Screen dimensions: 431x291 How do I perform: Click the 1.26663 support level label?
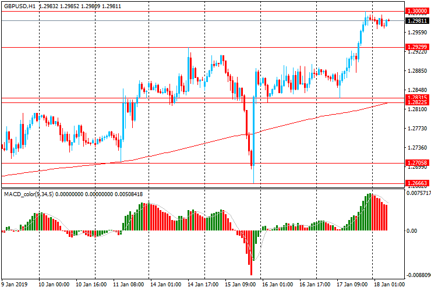(417, 183)
